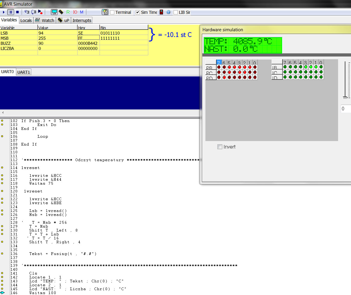Select the LSB variable row

click(74, 33)
